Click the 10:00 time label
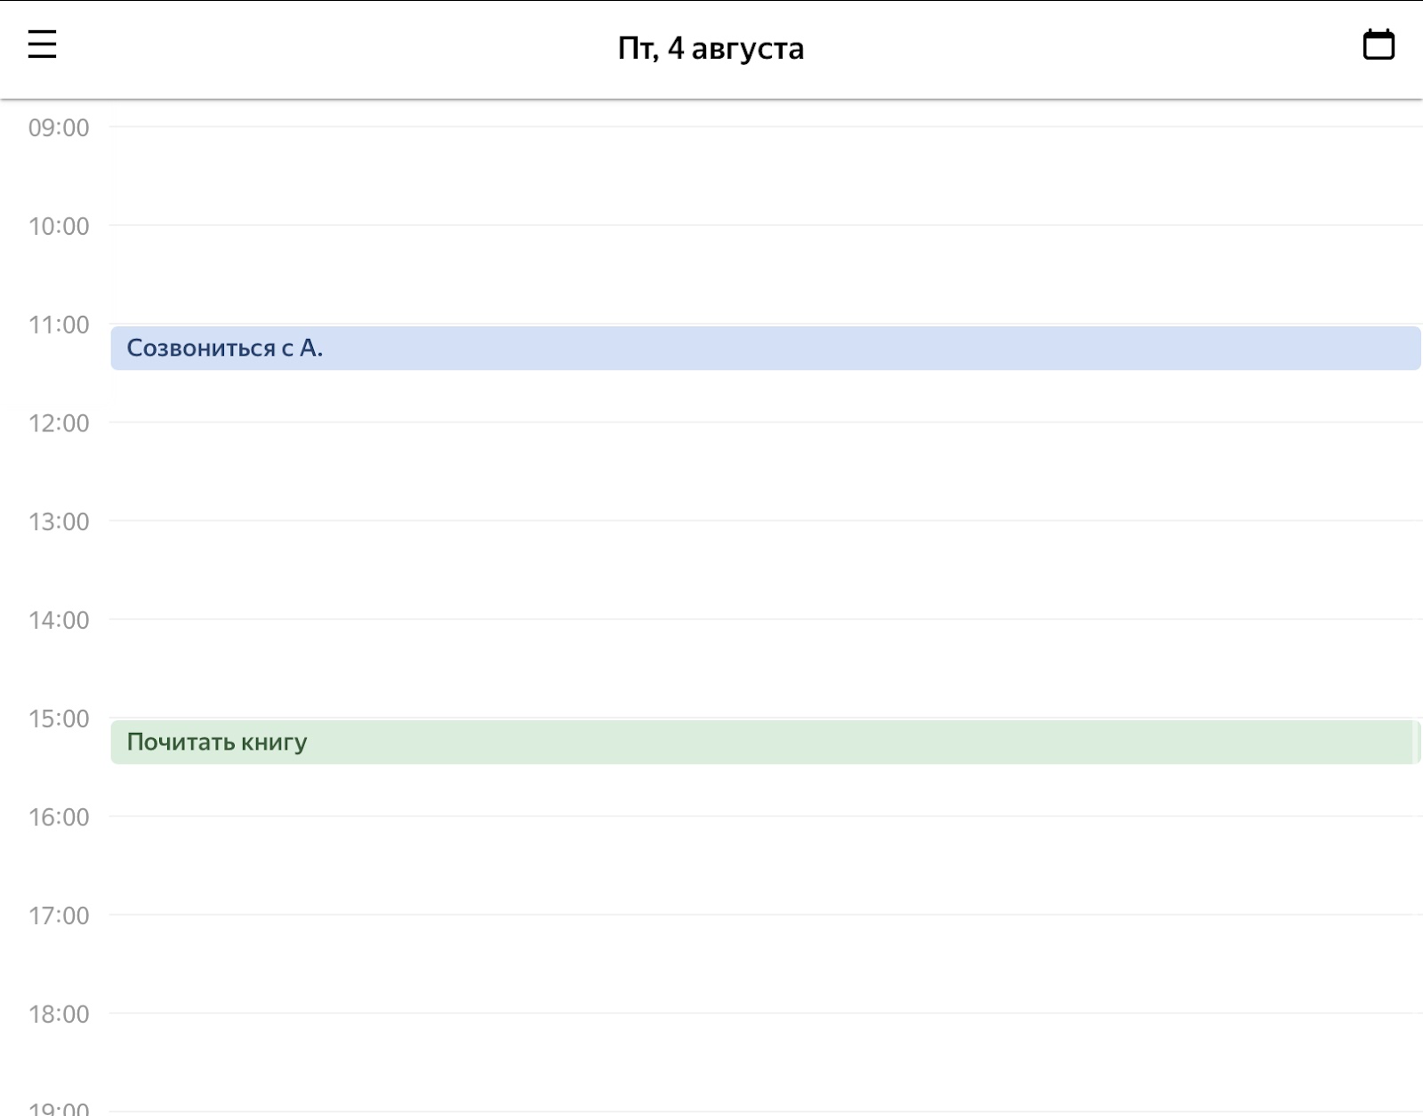Image resolution: width=1423 pixels, height=1116 pixels. pyautogui.click(x=59, y=227)
